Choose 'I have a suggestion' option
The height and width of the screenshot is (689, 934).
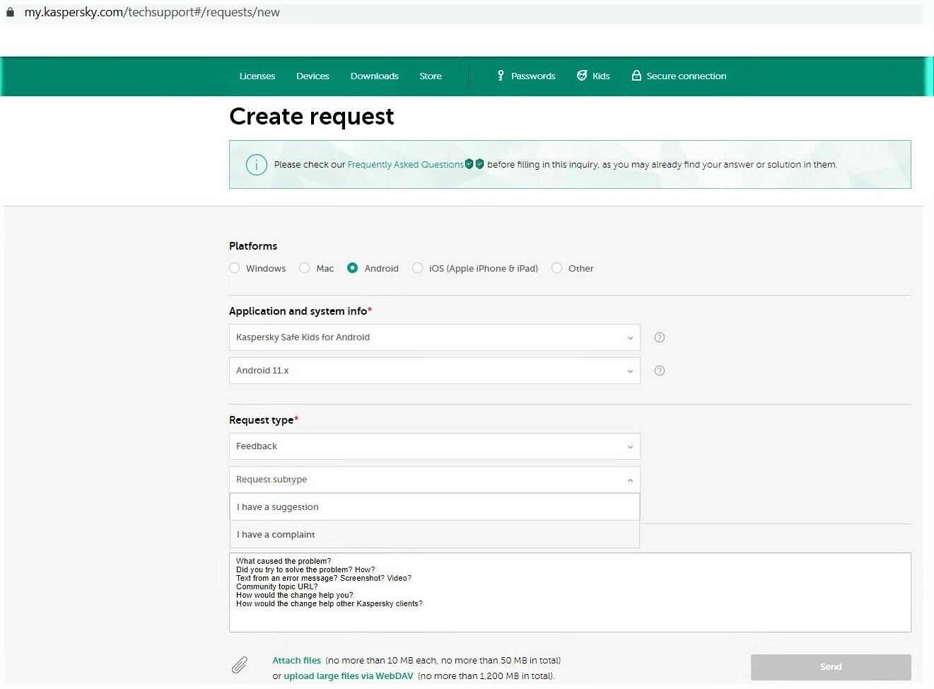tap(435, 507)
